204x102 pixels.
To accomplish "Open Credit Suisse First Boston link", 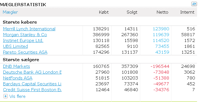I will point(32,90).
